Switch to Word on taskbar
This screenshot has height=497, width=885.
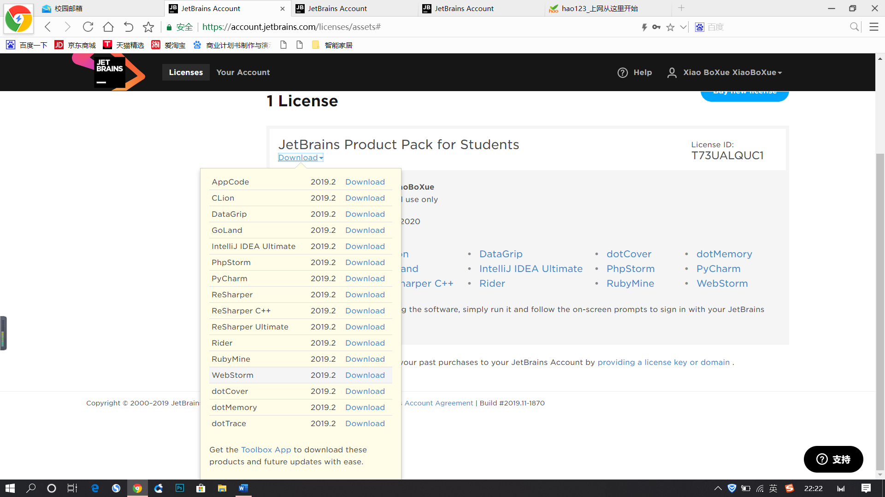pos(243,488)
